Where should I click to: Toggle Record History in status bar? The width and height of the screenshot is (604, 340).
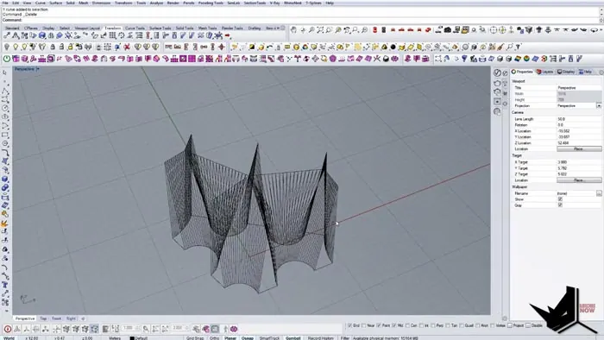click(320, 338)
